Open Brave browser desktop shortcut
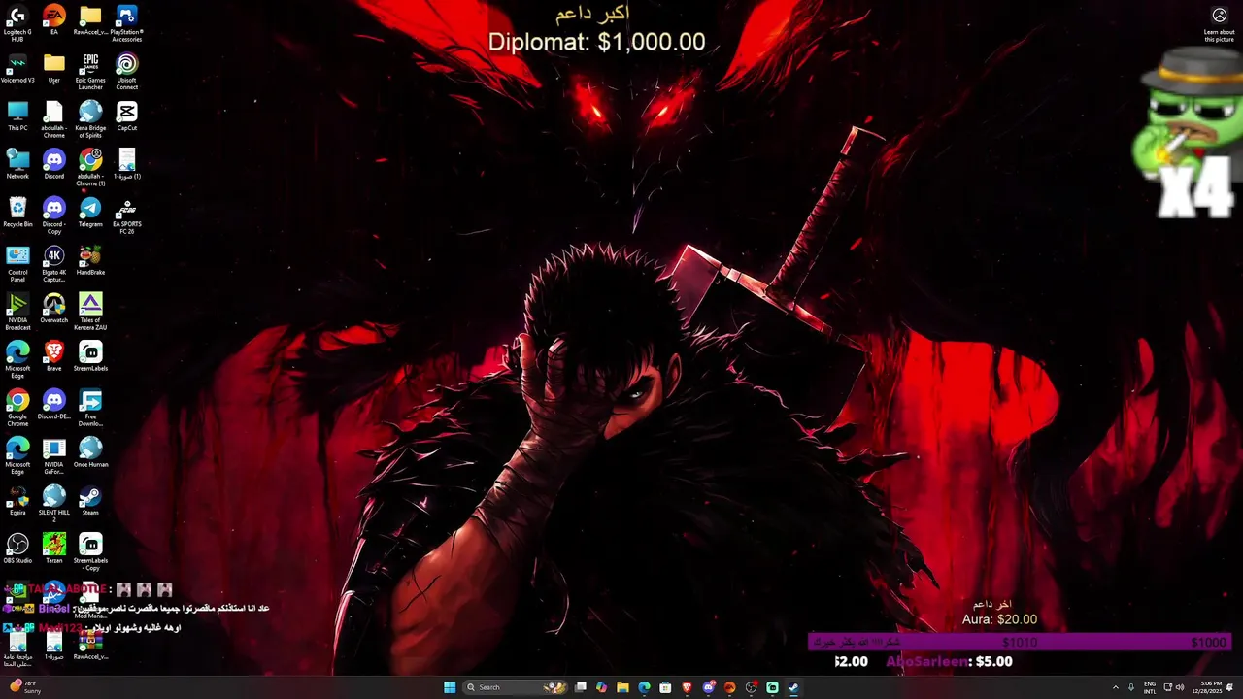The height and width of the screenshot is (699, 1243). pos(54,356)
